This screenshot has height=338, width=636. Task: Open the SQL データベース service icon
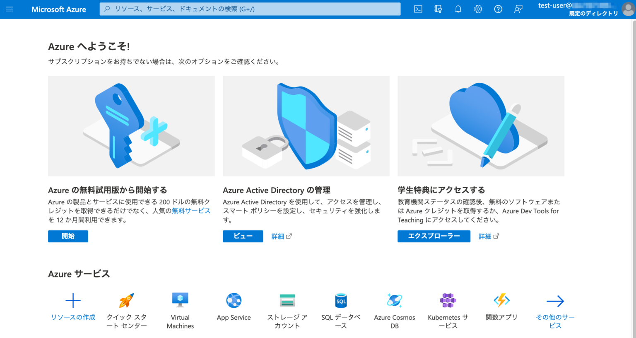tap(340, 300)
